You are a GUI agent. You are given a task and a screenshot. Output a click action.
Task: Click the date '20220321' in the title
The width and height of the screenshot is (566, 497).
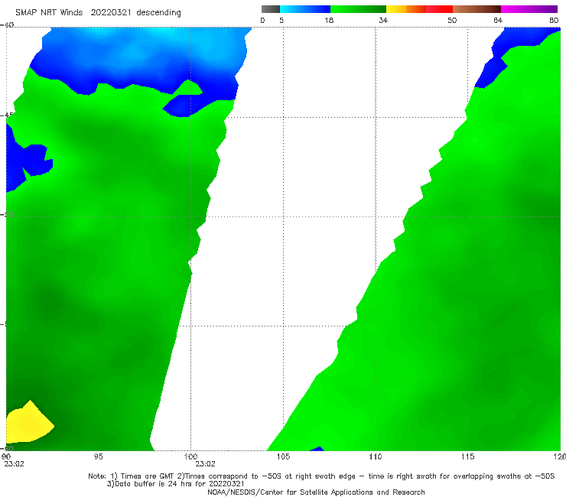pyautogui.click(x=111, y=13)
